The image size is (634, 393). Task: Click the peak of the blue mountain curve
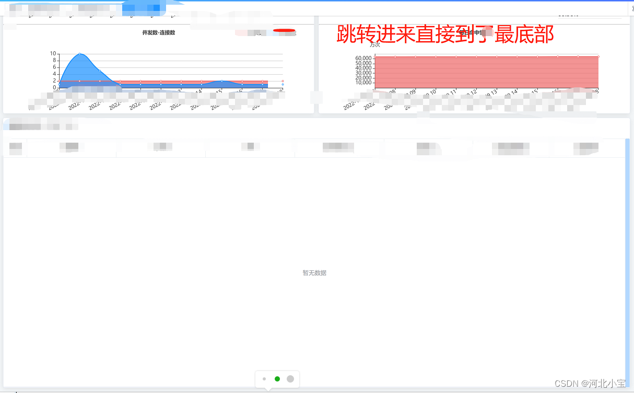[x=79, y=53]
